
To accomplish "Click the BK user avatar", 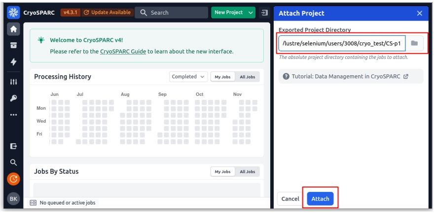I will [13, 198].
